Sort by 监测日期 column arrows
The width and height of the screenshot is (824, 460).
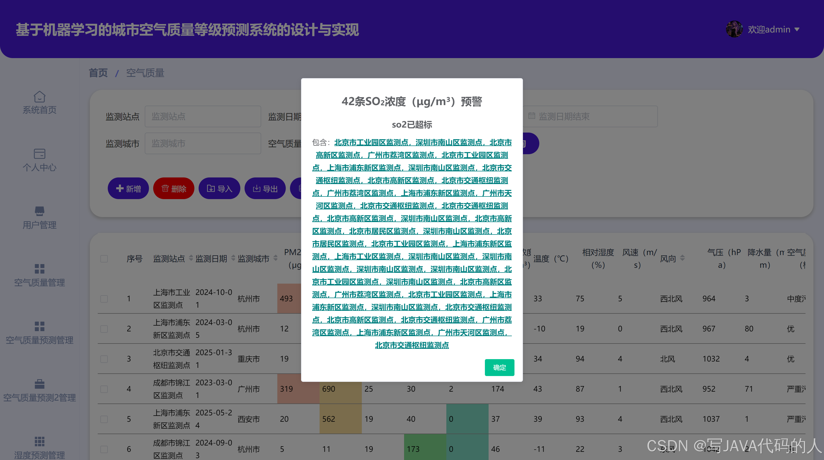pyautogui.click(x=233, y=258)
